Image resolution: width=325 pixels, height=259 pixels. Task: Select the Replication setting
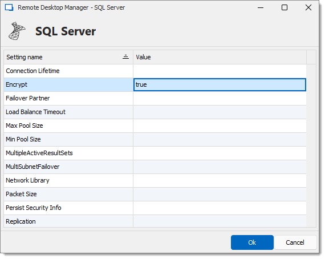(68, 221)
